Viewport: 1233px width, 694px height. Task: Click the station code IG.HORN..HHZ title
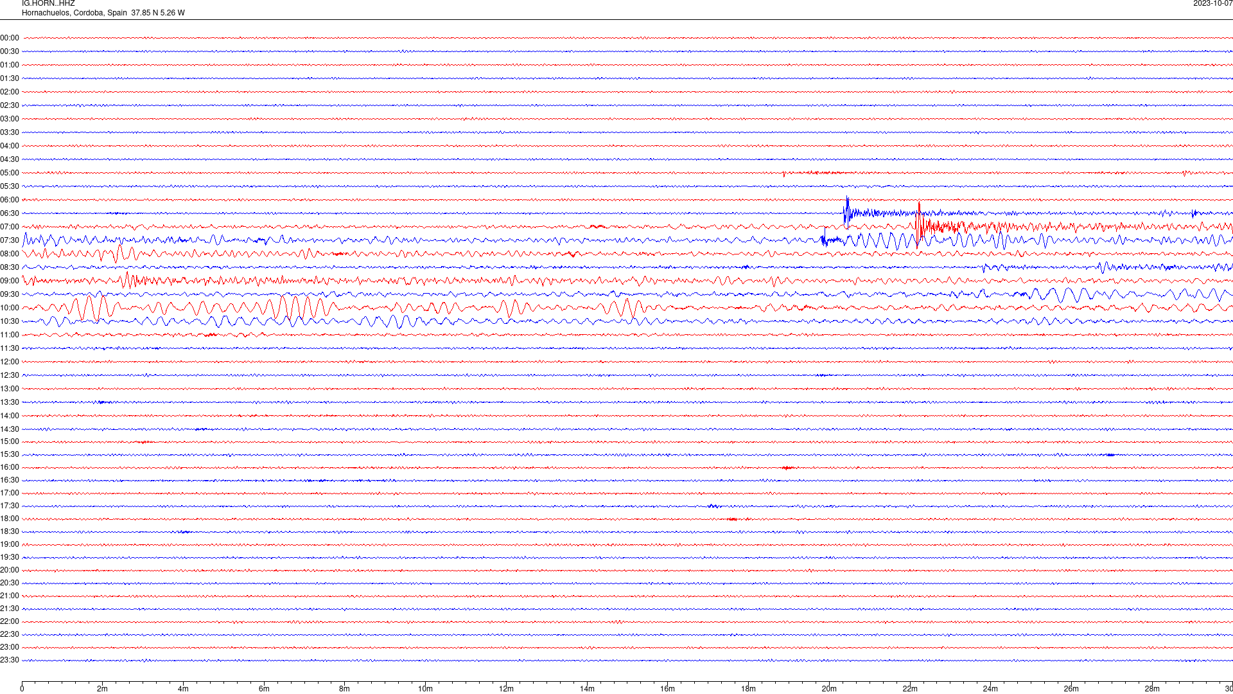pos(48,4)
